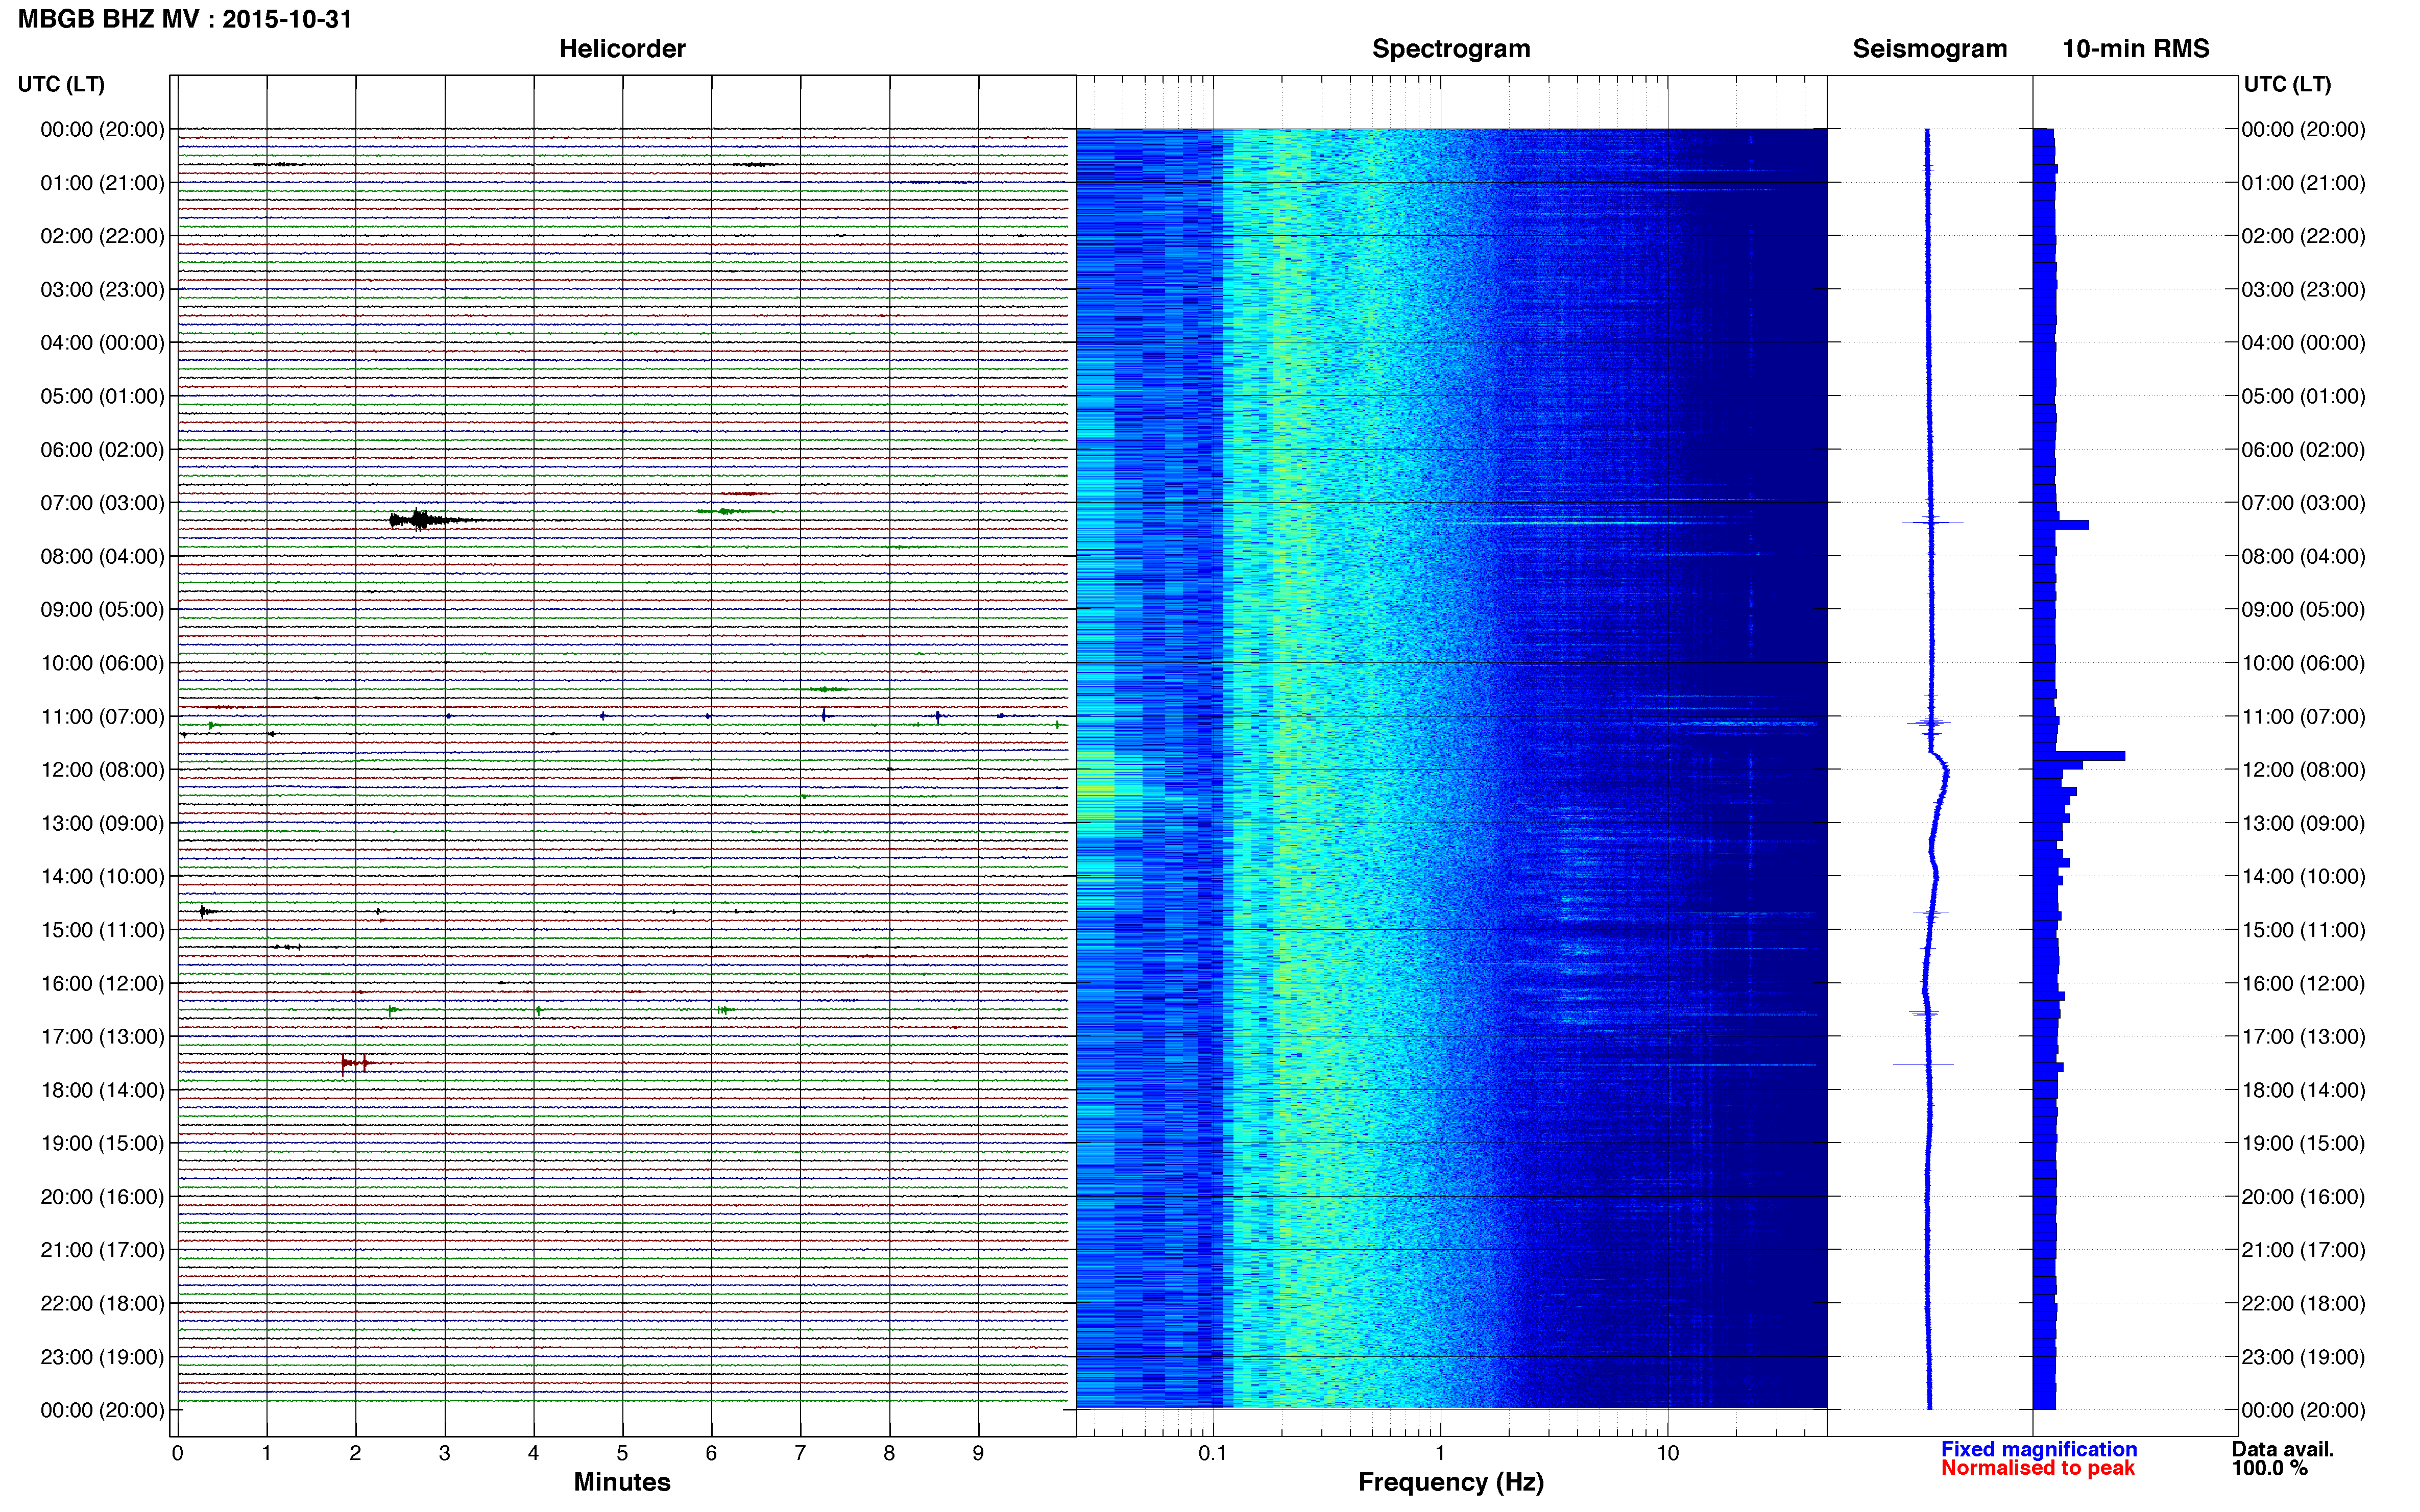Click the left-axis "11:00 (07:00)" time label
The height and width of the screenshot is (1512, 2420).
(102, 717)
